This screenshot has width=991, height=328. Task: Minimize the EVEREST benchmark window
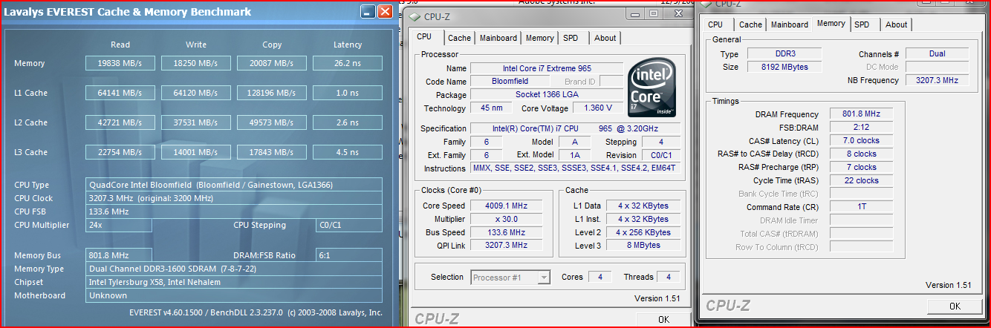click(x=368, y=12)
